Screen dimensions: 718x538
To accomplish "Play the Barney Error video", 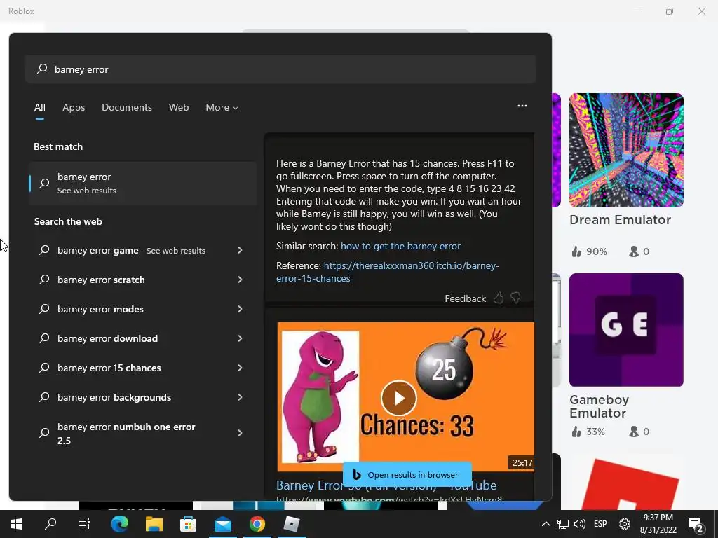I will tap(398, 398).
